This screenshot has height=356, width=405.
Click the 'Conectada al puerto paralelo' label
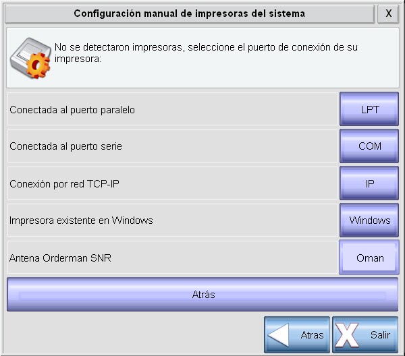[72, 110]
